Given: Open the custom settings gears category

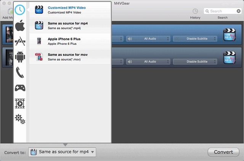Looking at the screenshot, I should (x=20, y=119).
